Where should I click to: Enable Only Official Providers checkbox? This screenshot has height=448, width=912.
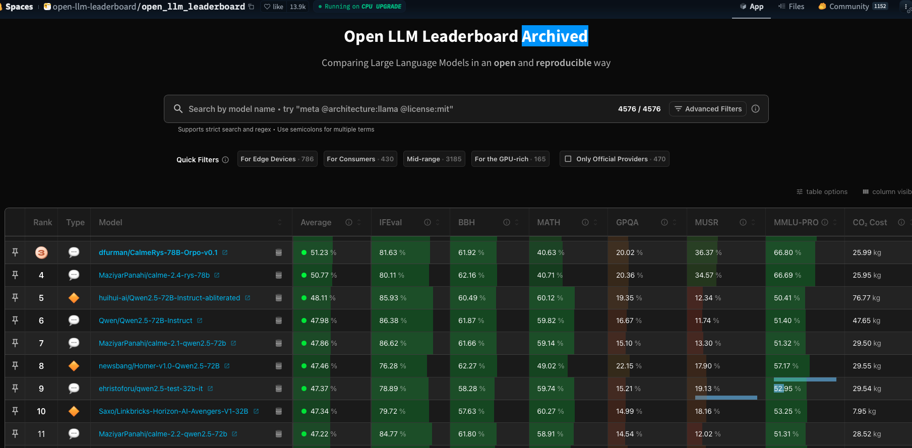[x=568, y=159]
